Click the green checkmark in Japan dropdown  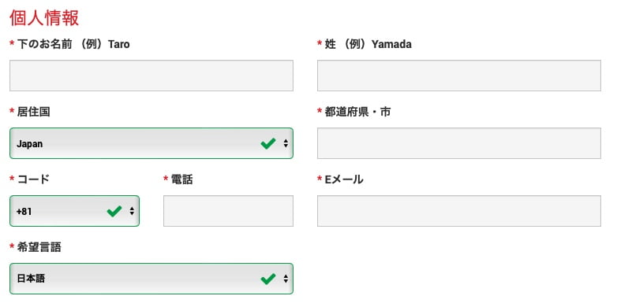(268, 144)
